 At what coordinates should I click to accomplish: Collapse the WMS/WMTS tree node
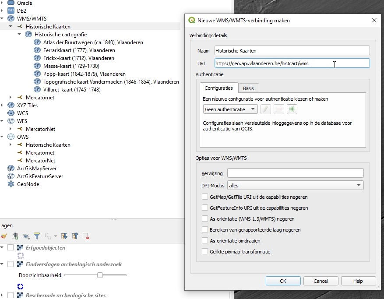tap(2, 19)
